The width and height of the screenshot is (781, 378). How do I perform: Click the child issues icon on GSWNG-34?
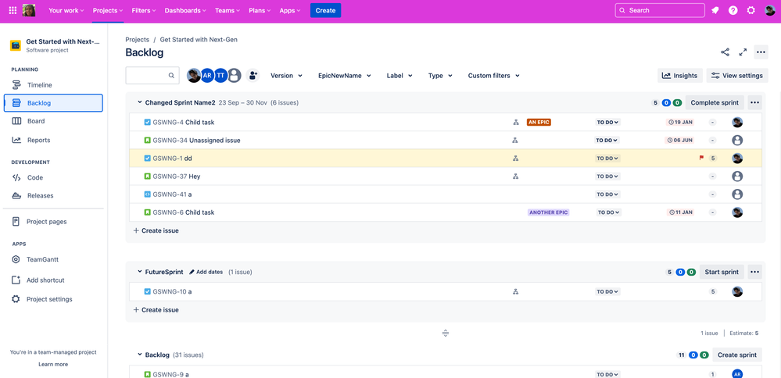(515, 141)
